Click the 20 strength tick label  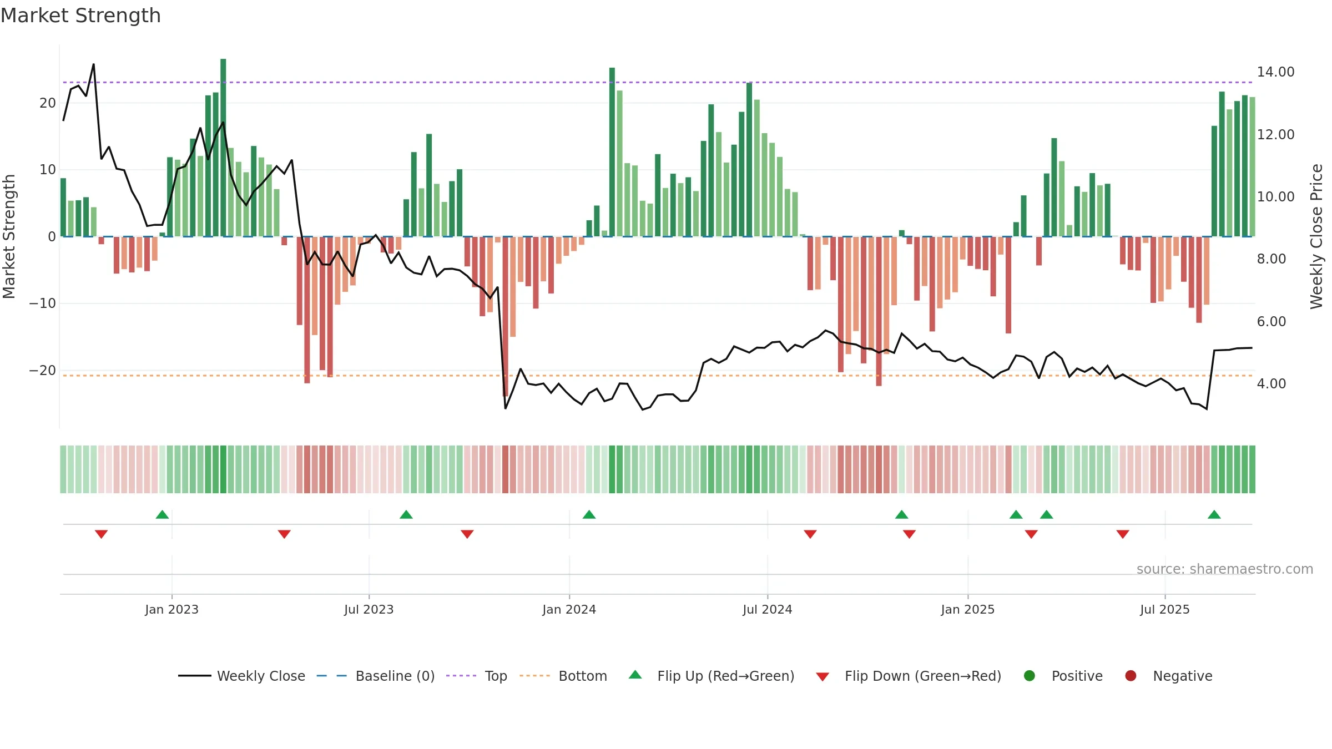(x=48, y=103)
